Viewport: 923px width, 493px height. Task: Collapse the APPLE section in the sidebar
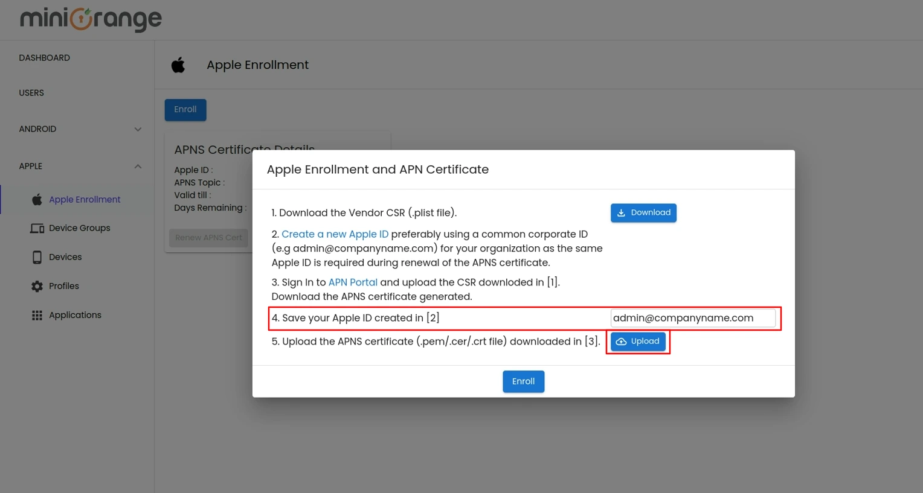[138, 166]
